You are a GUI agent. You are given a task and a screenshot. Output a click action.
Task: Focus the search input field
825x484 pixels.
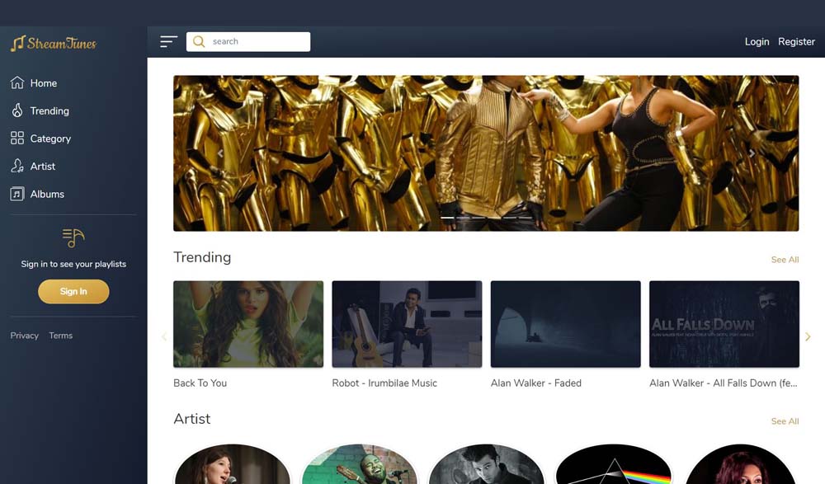(x=248, y=41)
